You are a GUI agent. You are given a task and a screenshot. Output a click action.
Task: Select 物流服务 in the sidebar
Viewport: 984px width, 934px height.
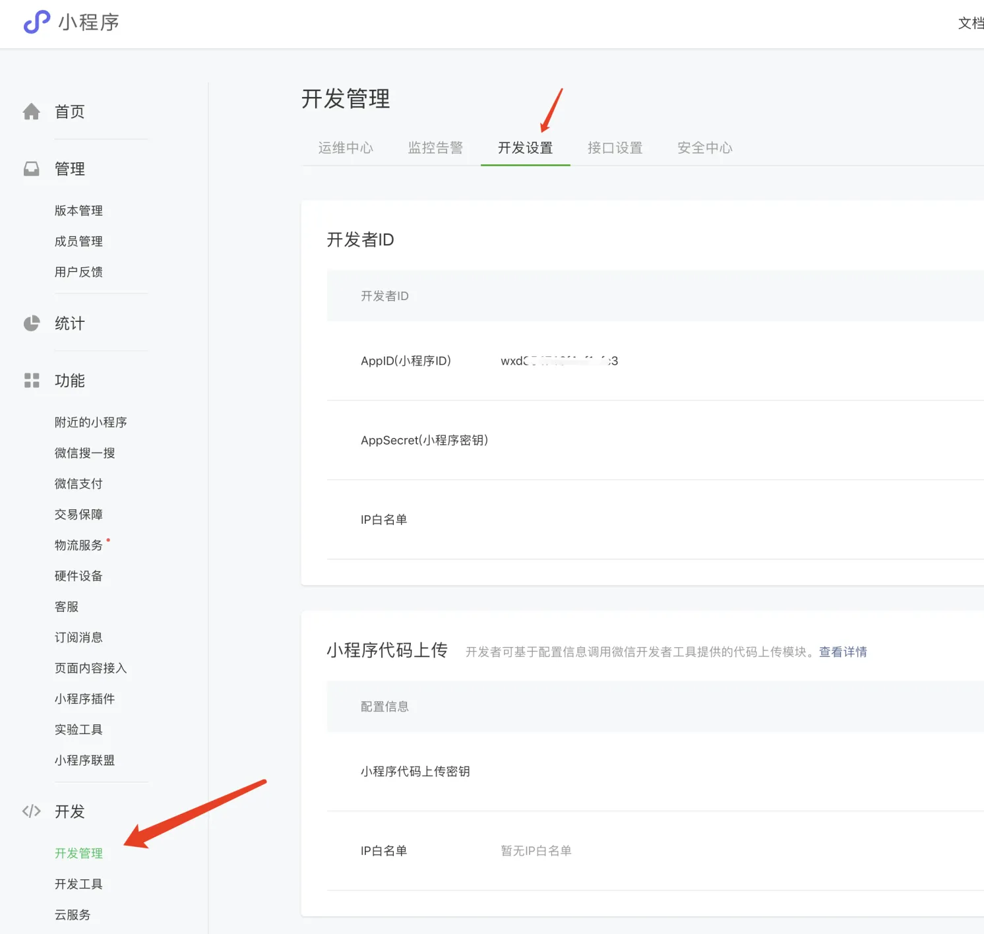click(x=78, y=545)
